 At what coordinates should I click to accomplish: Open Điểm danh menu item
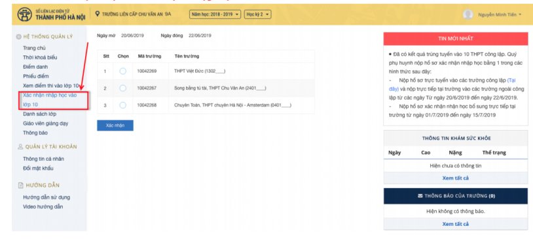pos(35,67)
